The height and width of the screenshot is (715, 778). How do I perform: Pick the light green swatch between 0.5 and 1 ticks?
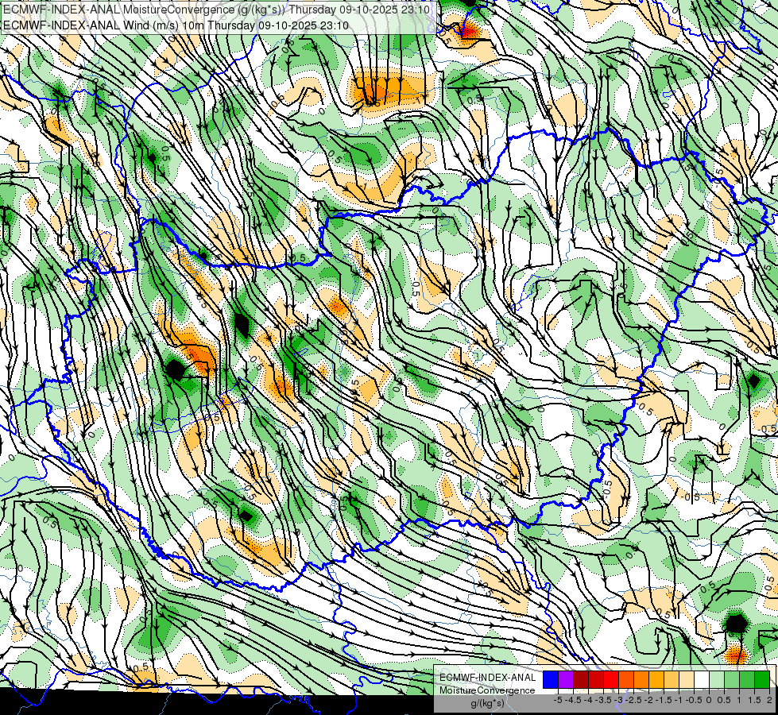click(733, 679)
